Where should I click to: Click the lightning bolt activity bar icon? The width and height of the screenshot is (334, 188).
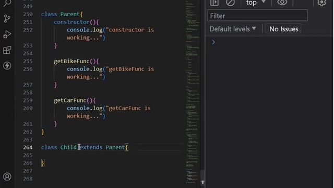coord(7,66)
